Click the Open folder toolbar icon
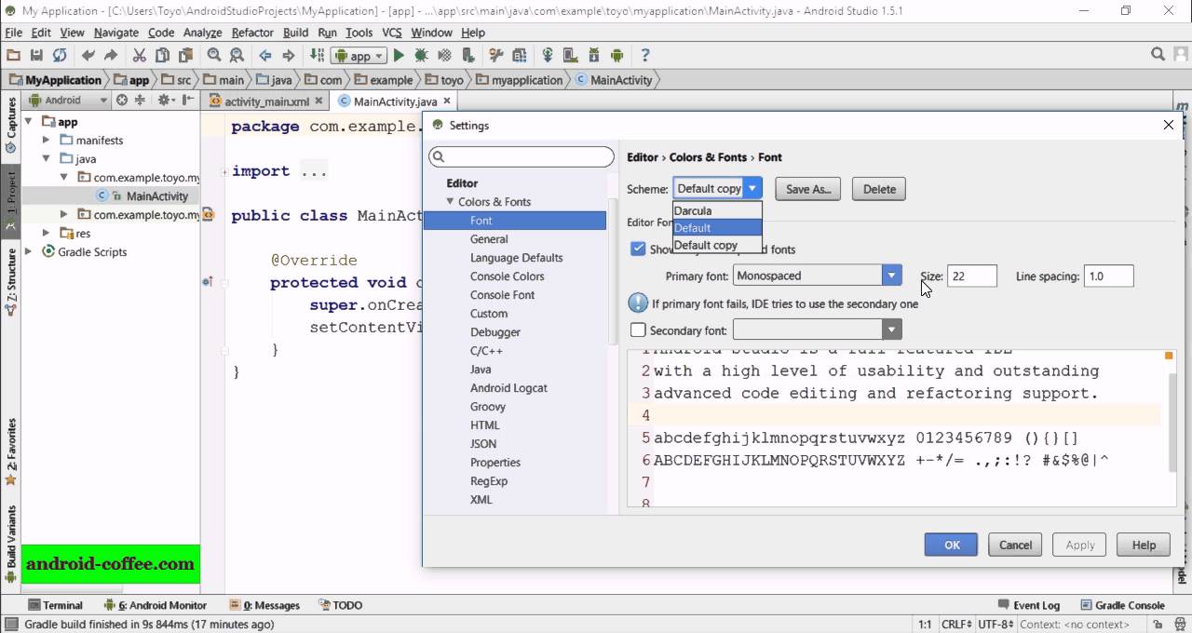 pos(15,56)
